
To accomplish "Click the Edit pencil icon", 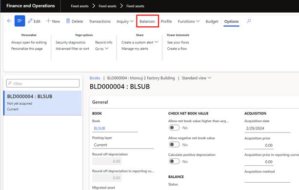I will [30, 21].
